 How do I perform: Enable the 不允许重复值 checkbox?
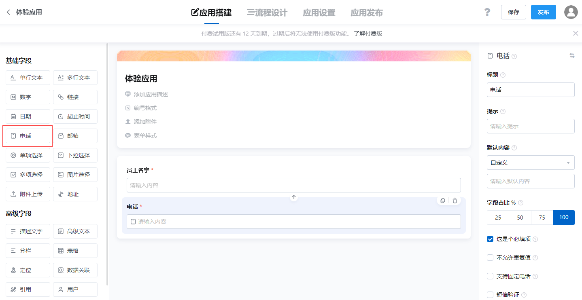click(x=490, y=258)
